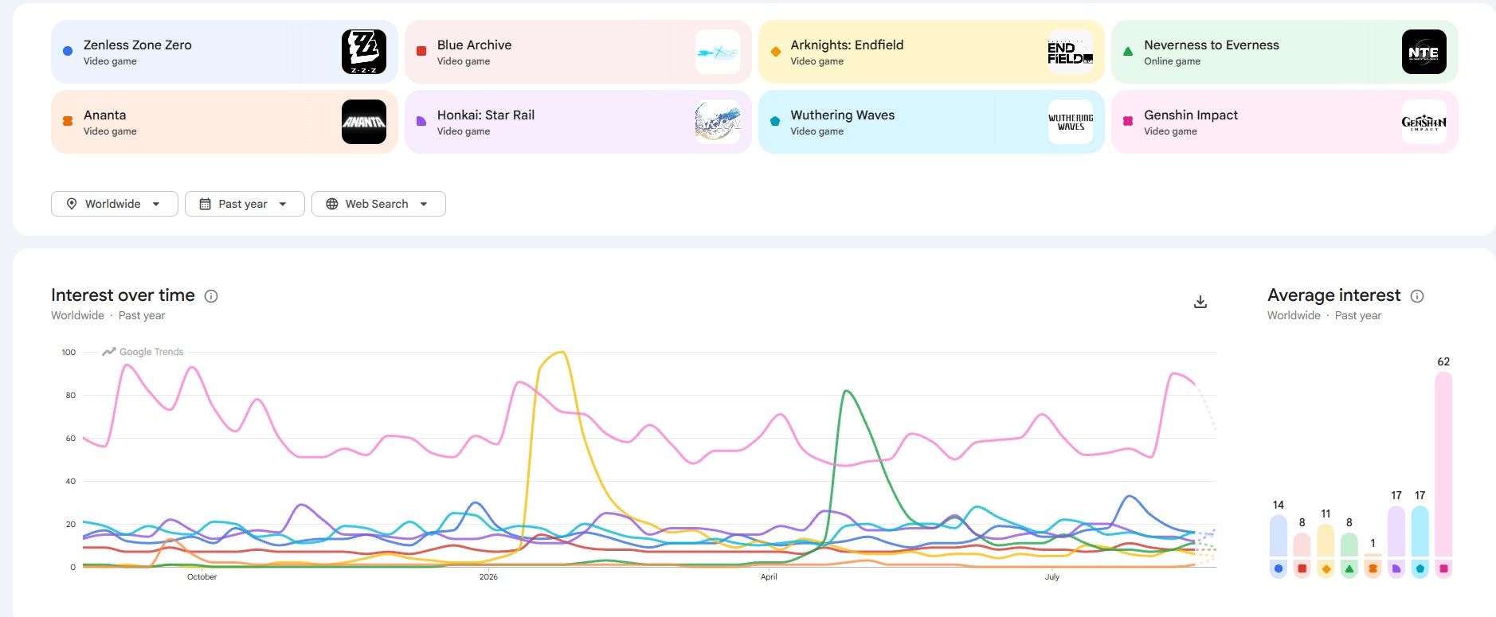Viewport: 1496px width, 617px height.
Task: Click the blue circle marker under bar 14
Action: tap(1279, 568)
